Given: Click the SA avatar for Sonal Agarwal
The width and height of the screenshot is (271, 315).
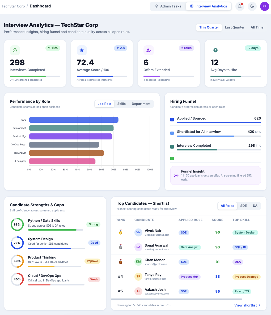Looking at the screenshot, I should point(138,247).
